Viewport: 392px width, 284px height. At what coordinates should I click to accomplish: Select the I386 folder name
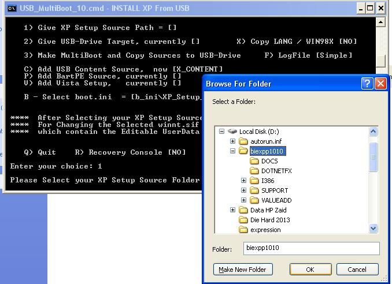268,181
